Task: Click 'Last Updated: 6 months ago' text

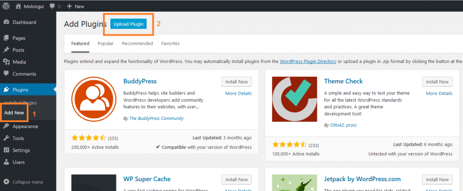Action: pos(423,144)
